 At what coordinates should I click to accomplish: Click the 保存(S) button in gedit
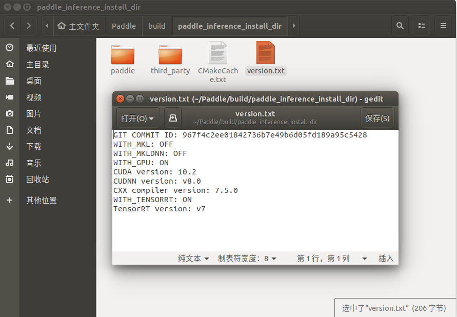377,117
